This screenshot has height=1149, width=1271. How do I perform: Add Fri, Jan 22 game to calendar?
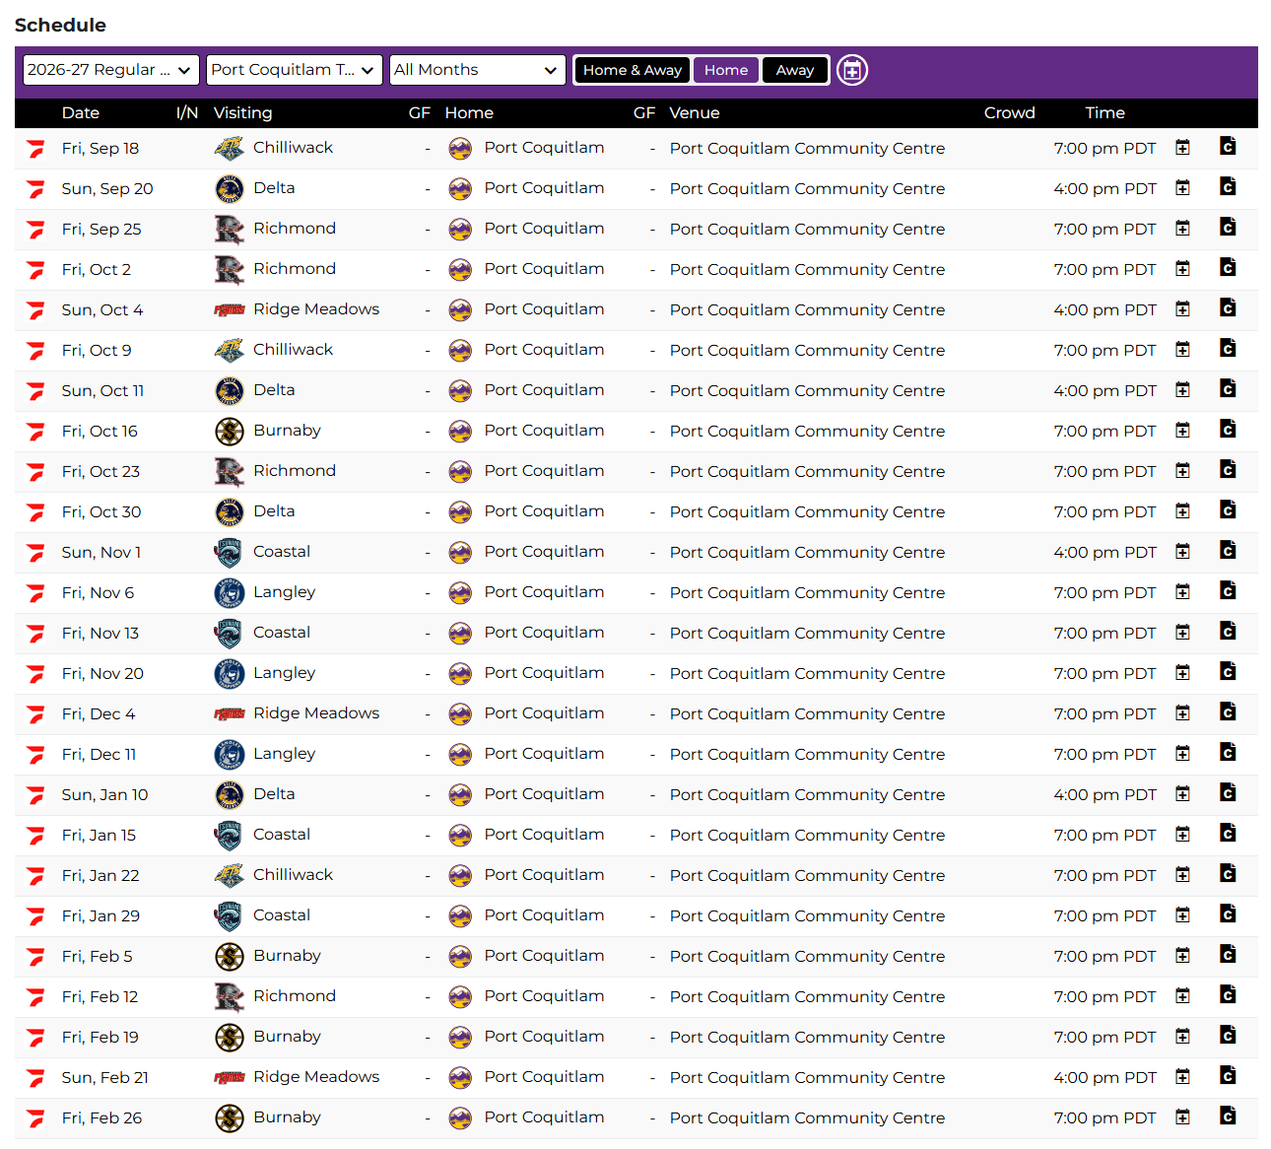(x=1182, y=875)
